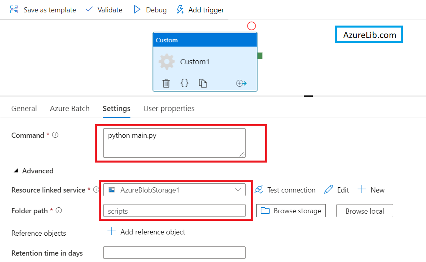Test connection for AzureBlobStorage1
Screen dimensions: 426x262
(x=285, y=190)
